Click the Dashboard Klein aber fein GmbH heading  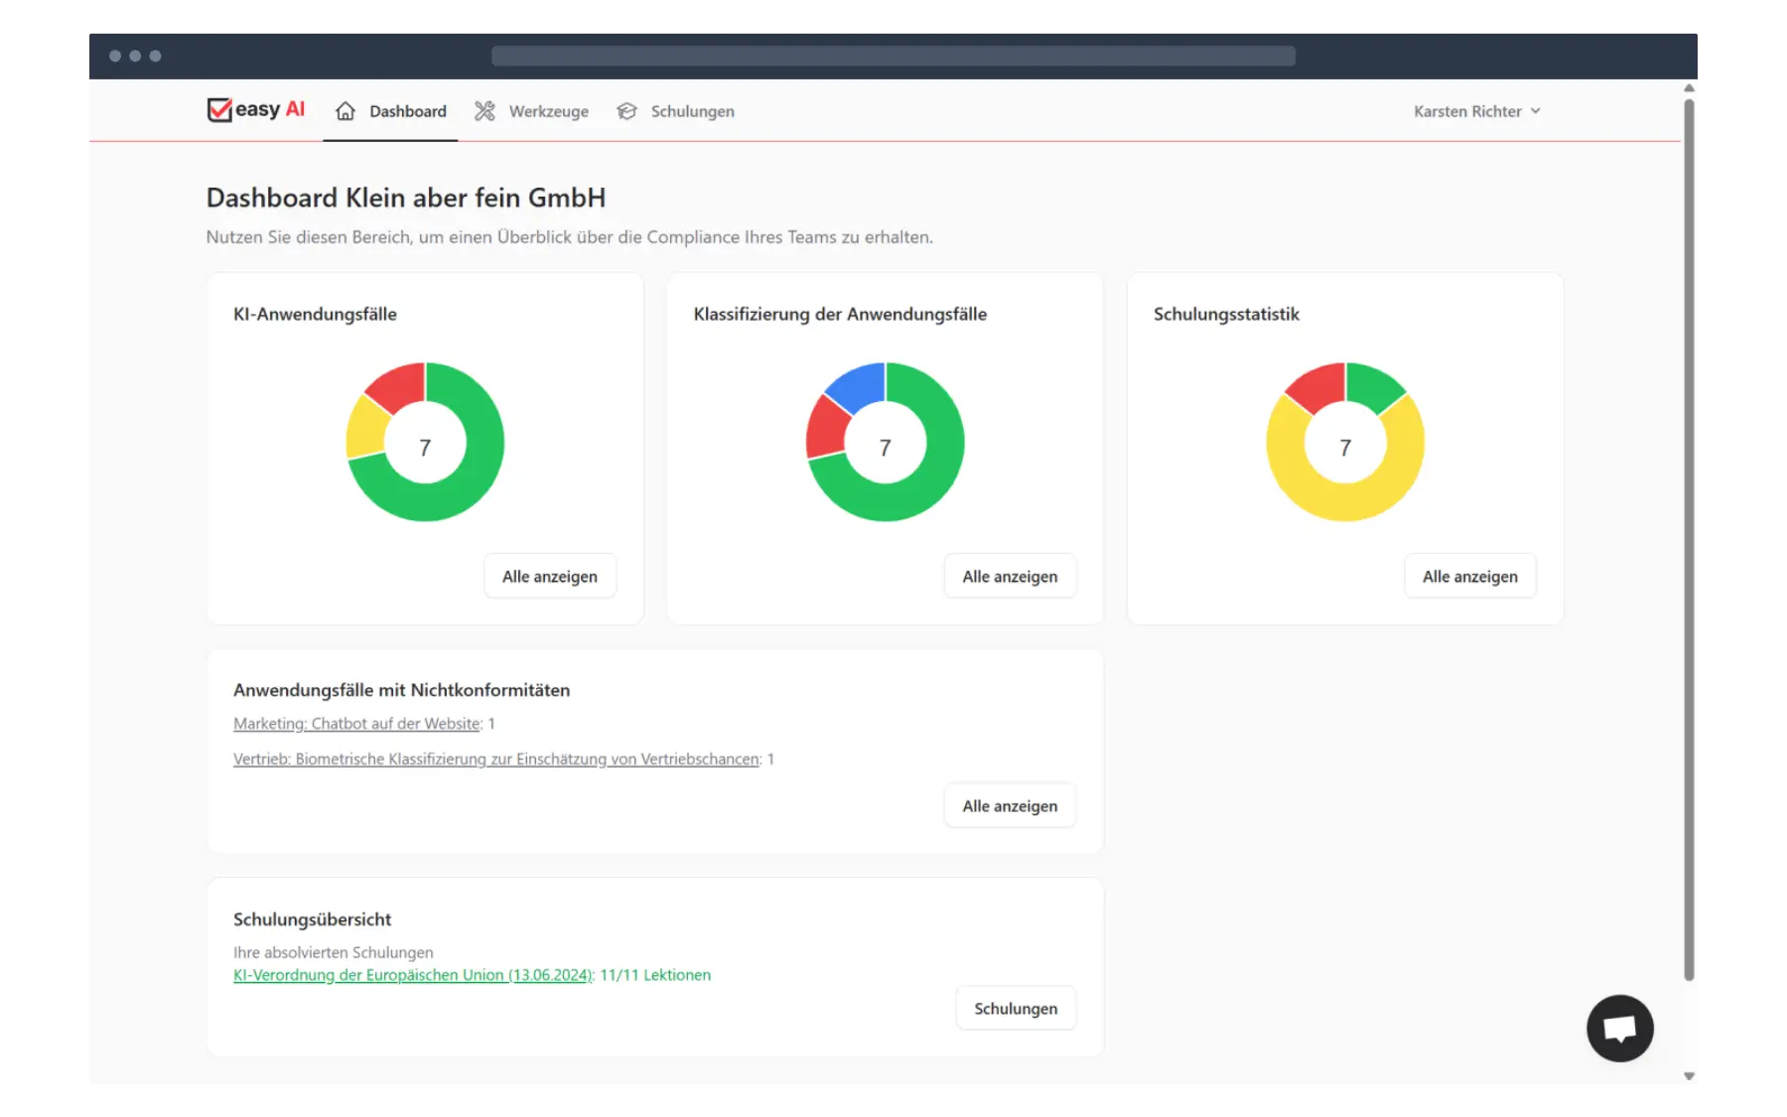coord(405,198)
